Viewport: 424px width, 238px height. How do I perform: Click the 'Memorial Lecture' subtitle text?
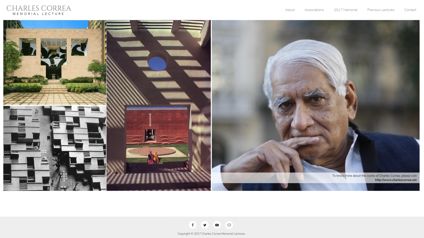click(x=38, y=14)
